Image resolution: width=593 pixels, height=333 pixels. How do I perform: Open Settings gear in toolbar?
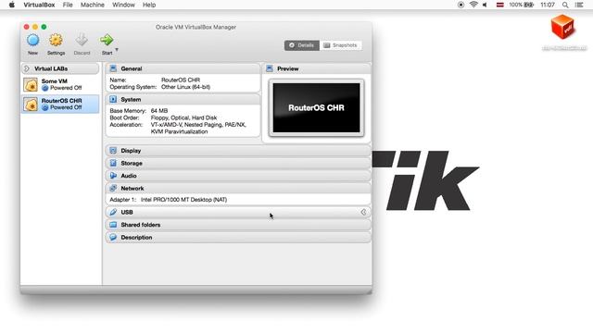[x=56, y=41]
